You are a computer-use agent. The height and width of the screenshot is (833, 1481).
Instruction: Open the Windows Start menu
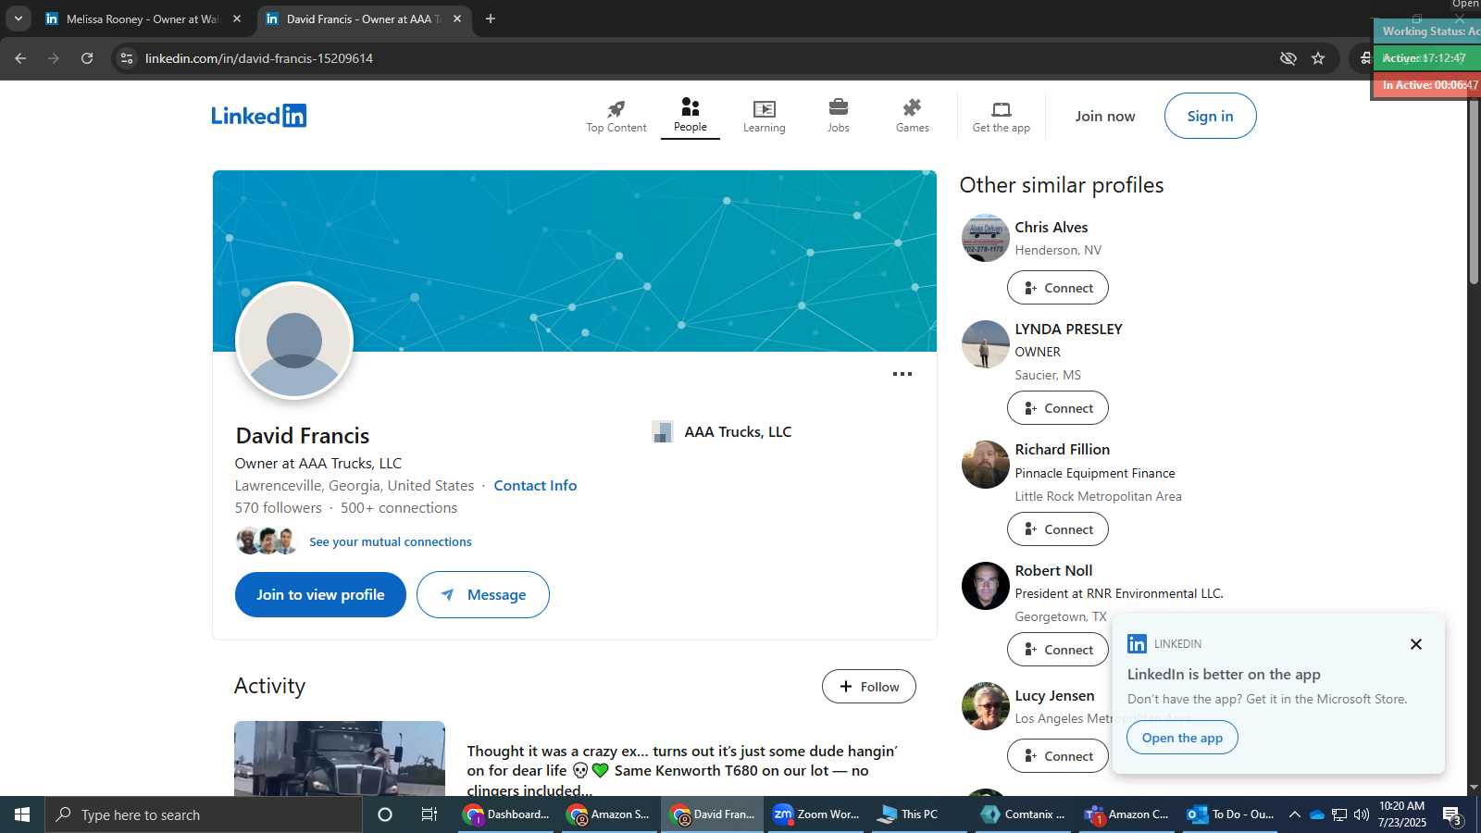point(22,814)
